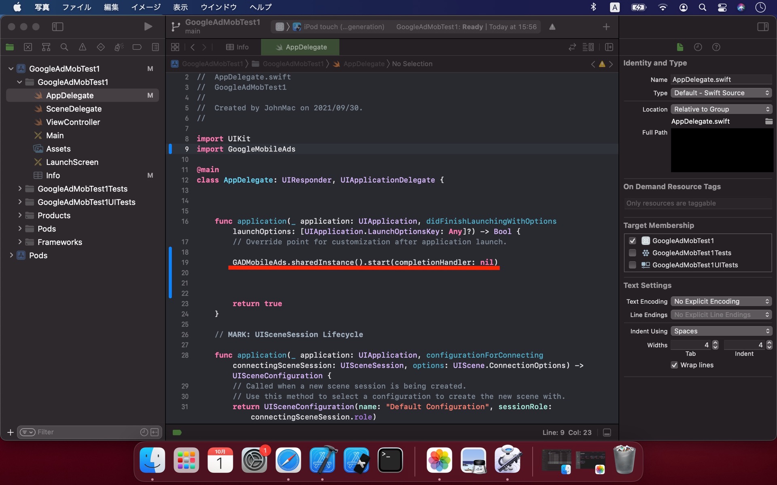
Task: Toggle code review changes arrows
Action: click(x=572, y=47)
